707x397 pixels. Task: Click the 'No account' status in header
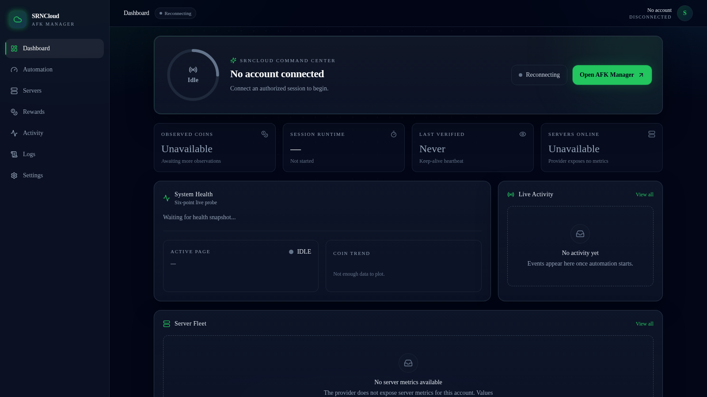point(659,10)
